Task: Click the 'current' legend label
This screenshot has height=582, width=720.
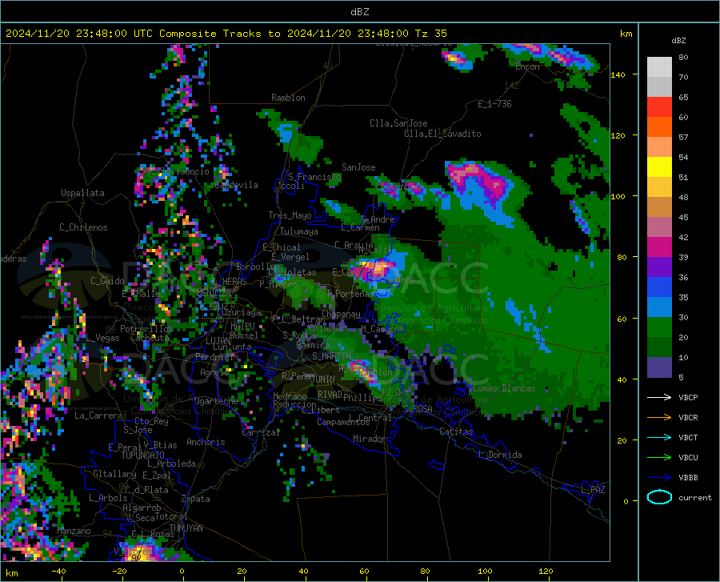Action: (x=695, y=497)
